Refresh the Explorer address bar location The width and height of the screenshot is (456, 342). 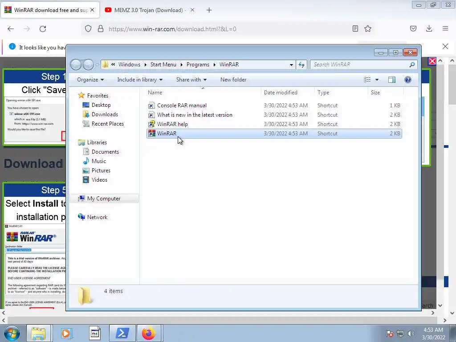click(x=301, y=65)
